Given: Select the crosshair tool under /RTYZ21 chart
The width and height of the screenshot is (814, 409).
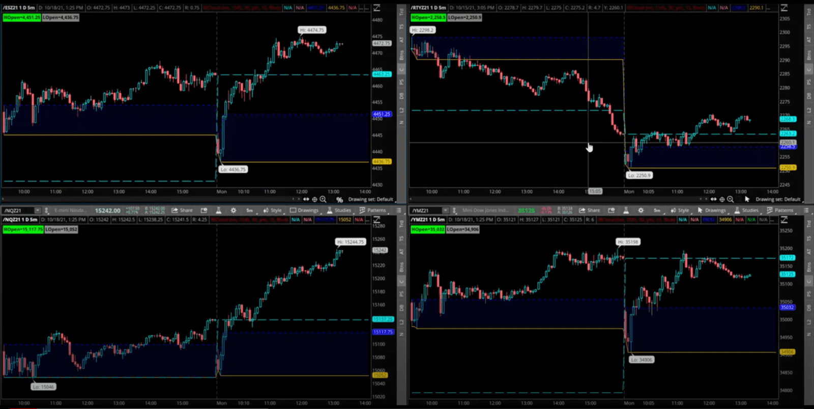Looking at the screenshot, I should 722,199.
